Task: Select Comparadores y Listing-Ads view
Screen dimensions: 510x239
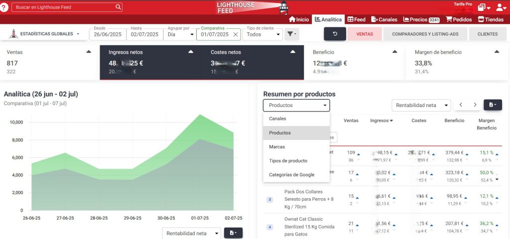Action: click(425, 34)
